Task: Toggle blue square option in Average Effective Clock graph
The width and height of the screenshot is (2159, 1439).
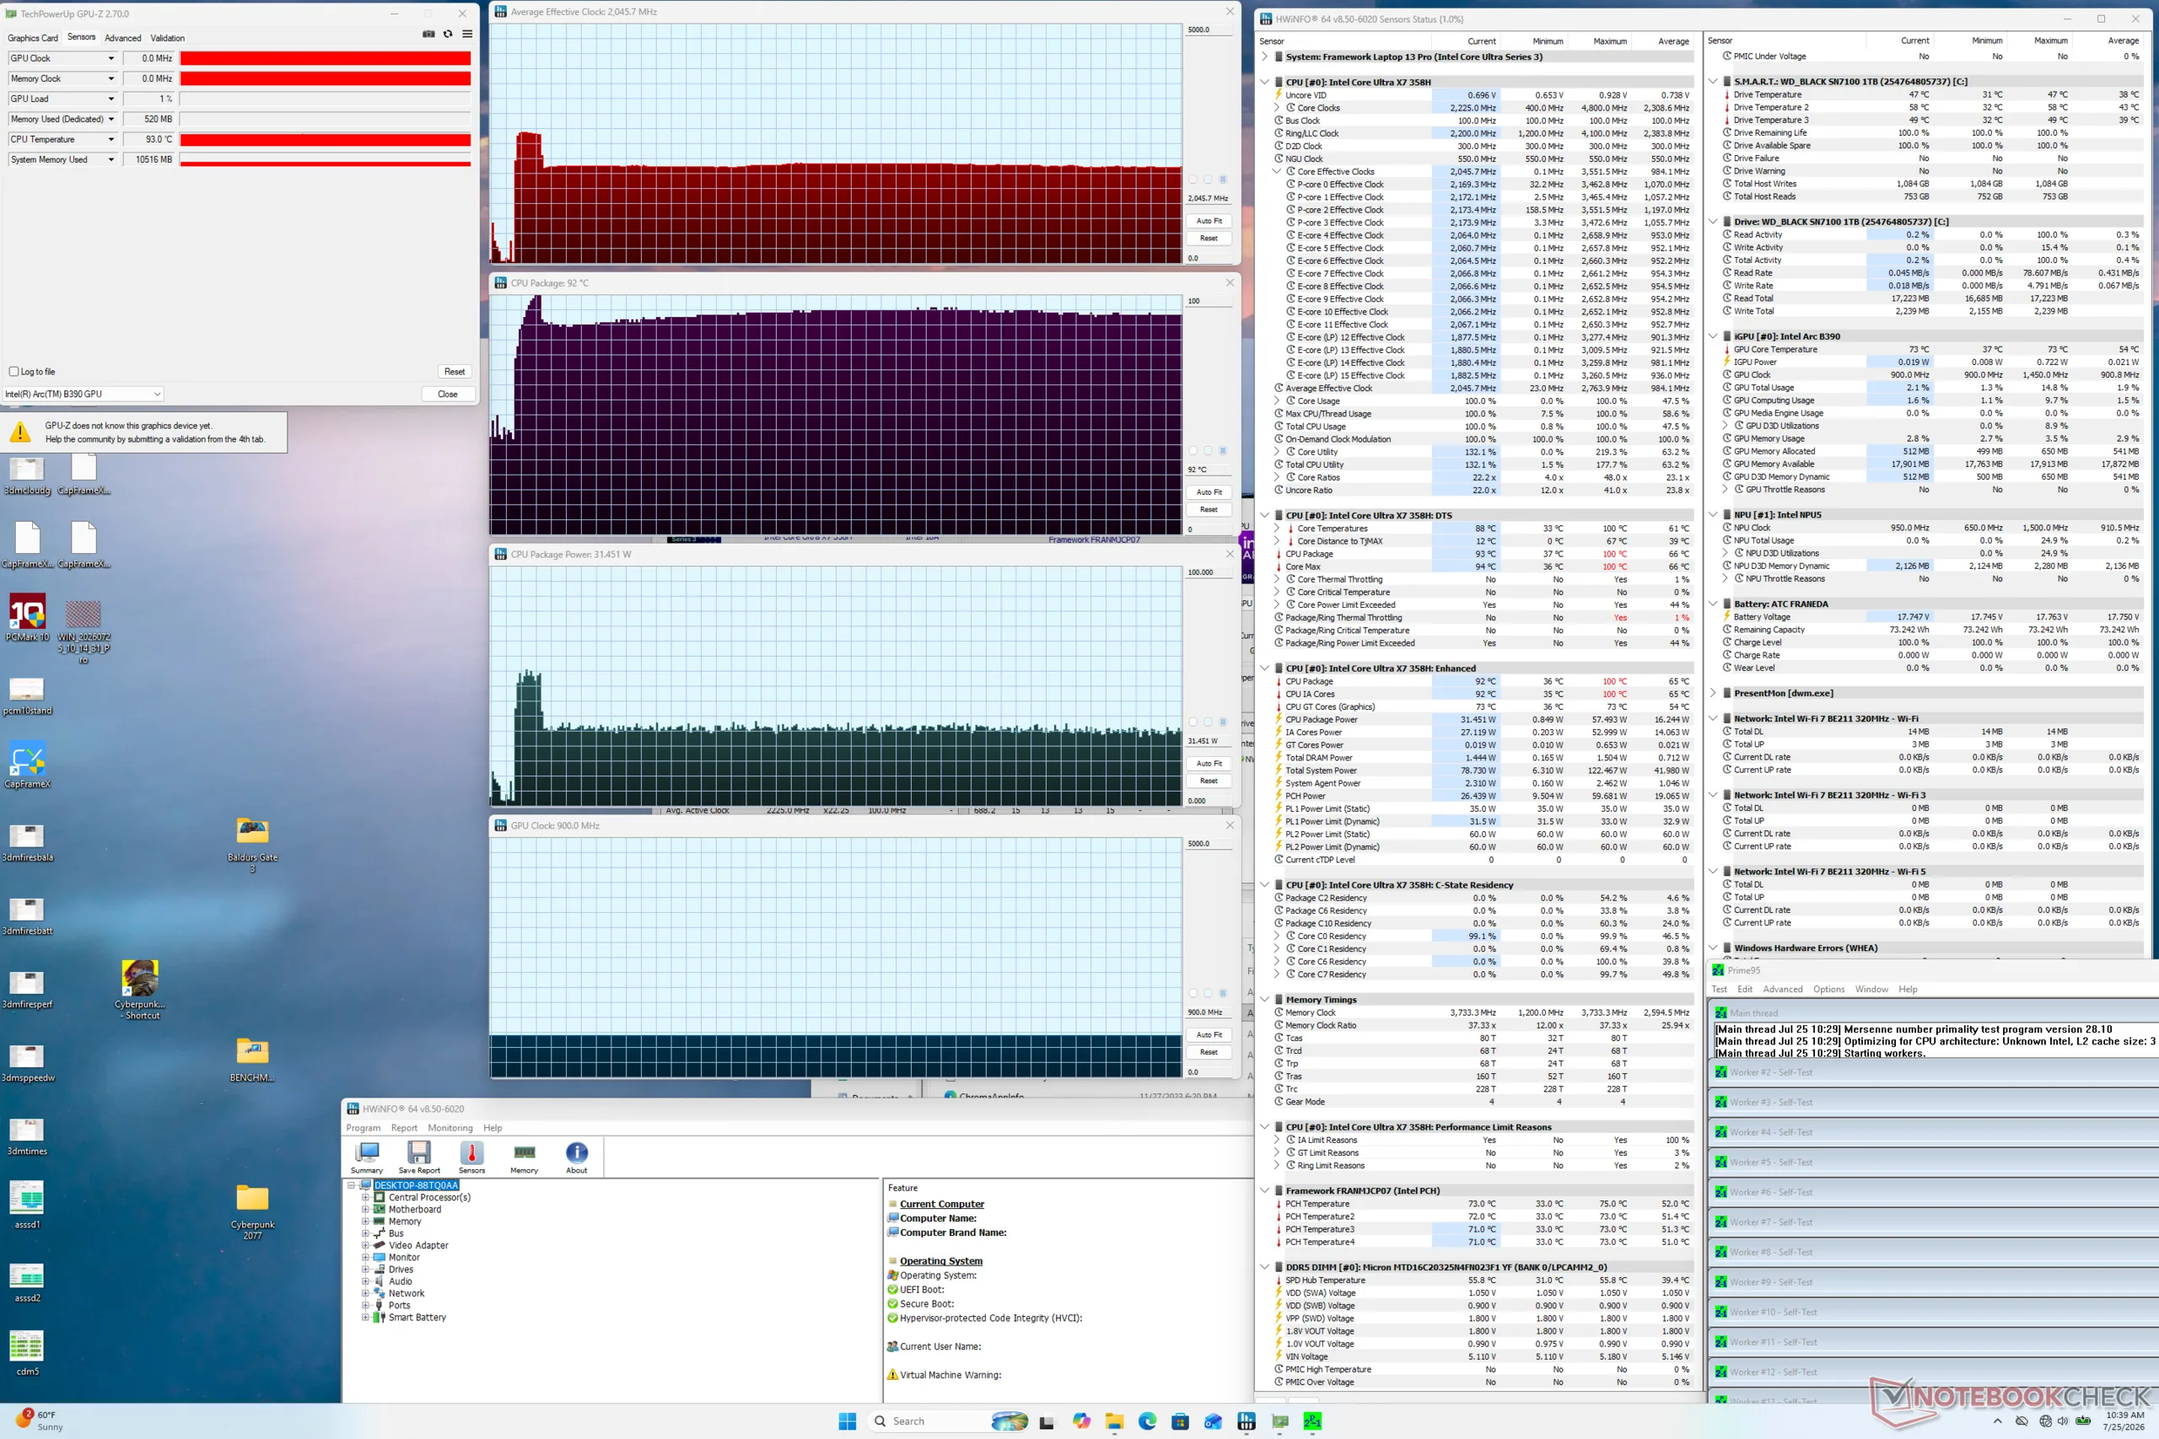Action: (x=1223, y=179)
